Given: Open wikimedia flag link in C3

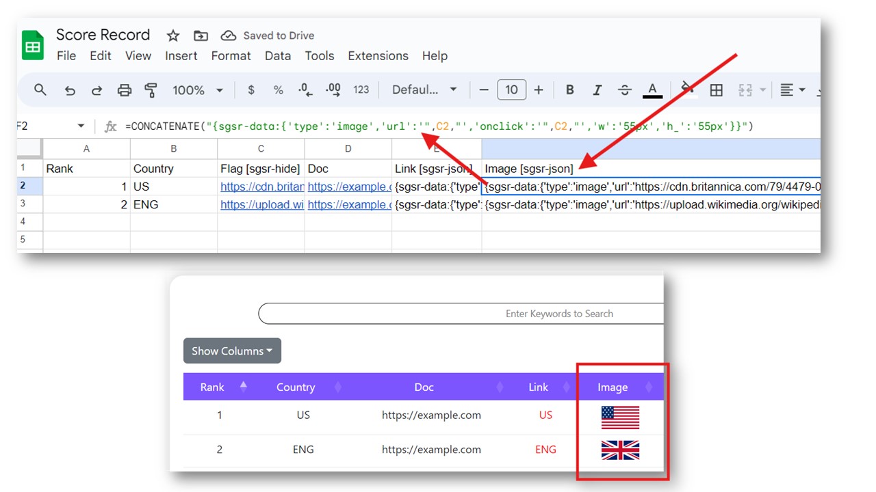Looking at the screenshot, I should click(x=262, y=204).
